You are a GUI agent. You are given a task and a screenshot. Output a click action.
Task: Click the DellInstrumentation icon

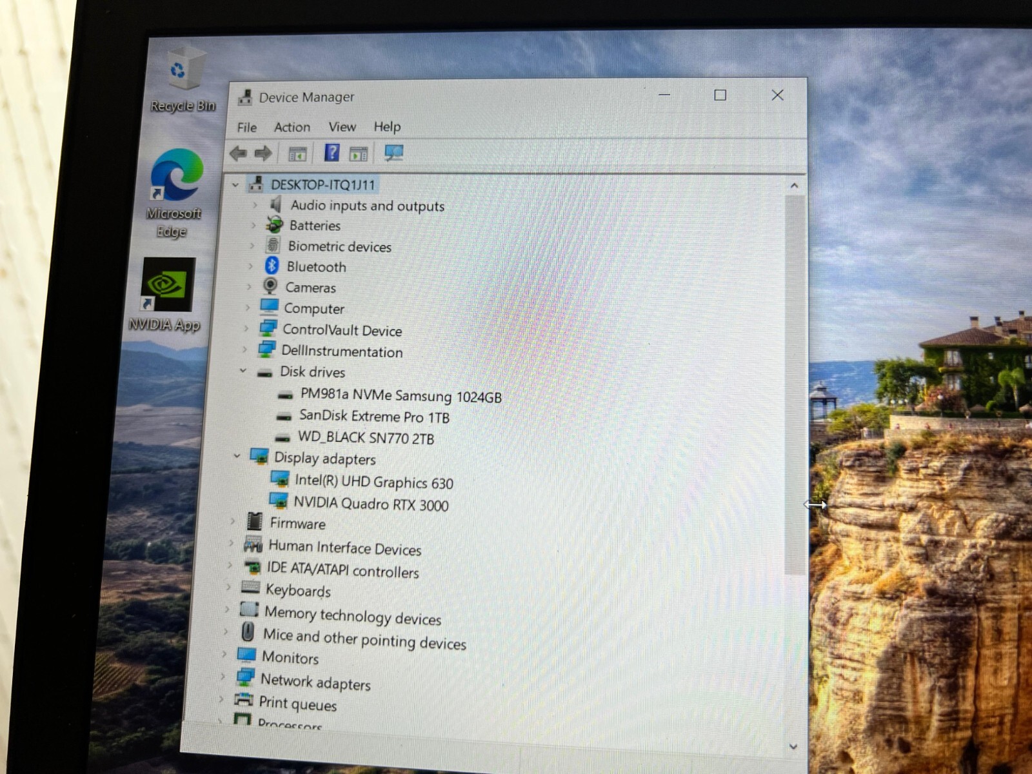[266, 350]
